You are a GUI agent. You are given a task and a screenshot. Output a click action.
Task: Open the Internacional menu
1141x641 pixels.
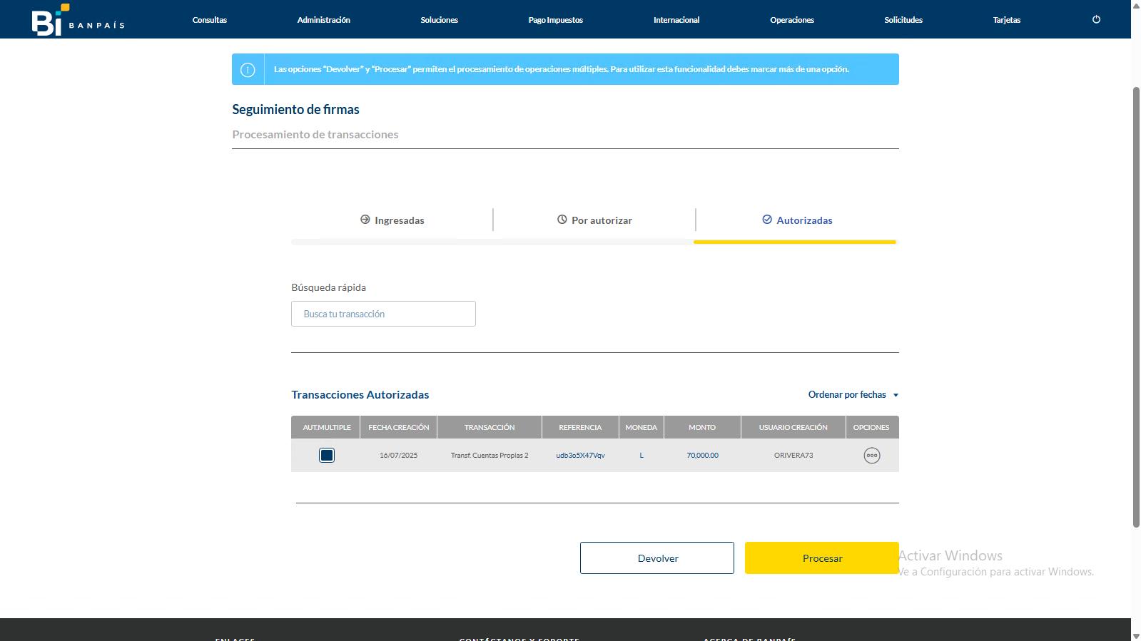click(676, 20)
